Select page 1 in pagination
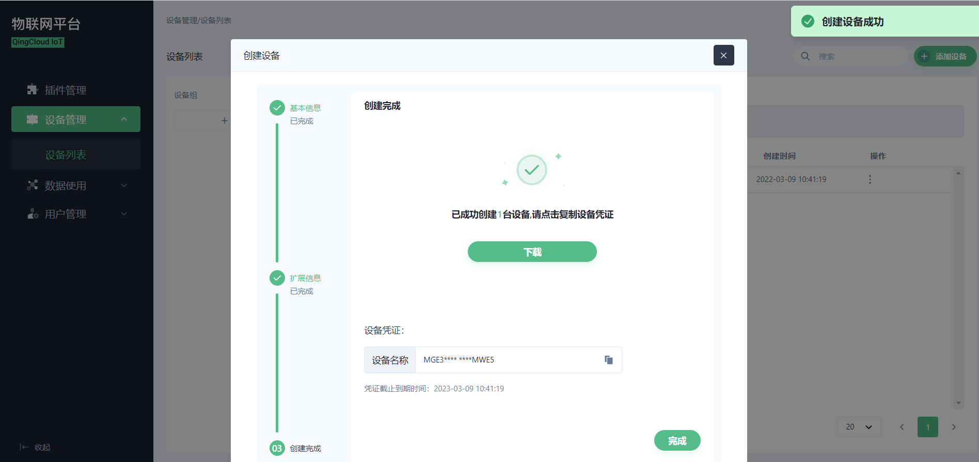 [927, 427]
